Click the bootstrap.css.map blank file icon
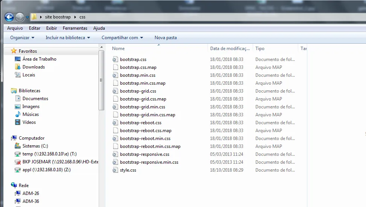The image size is (366, 207). pyautogui.click(x=115, y=67)
